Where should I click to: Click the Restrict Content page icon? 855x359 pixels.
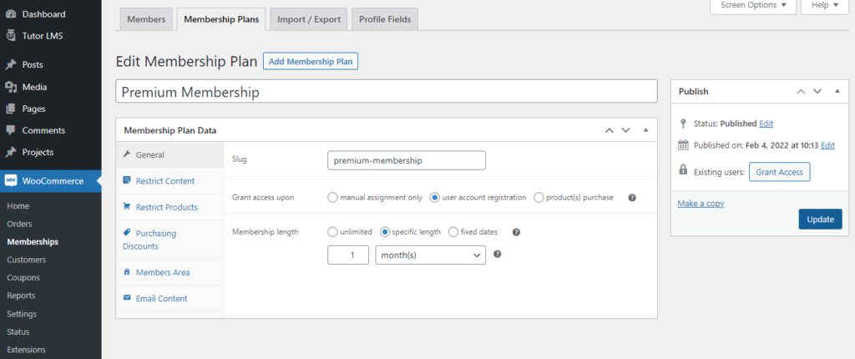point(127,180)
